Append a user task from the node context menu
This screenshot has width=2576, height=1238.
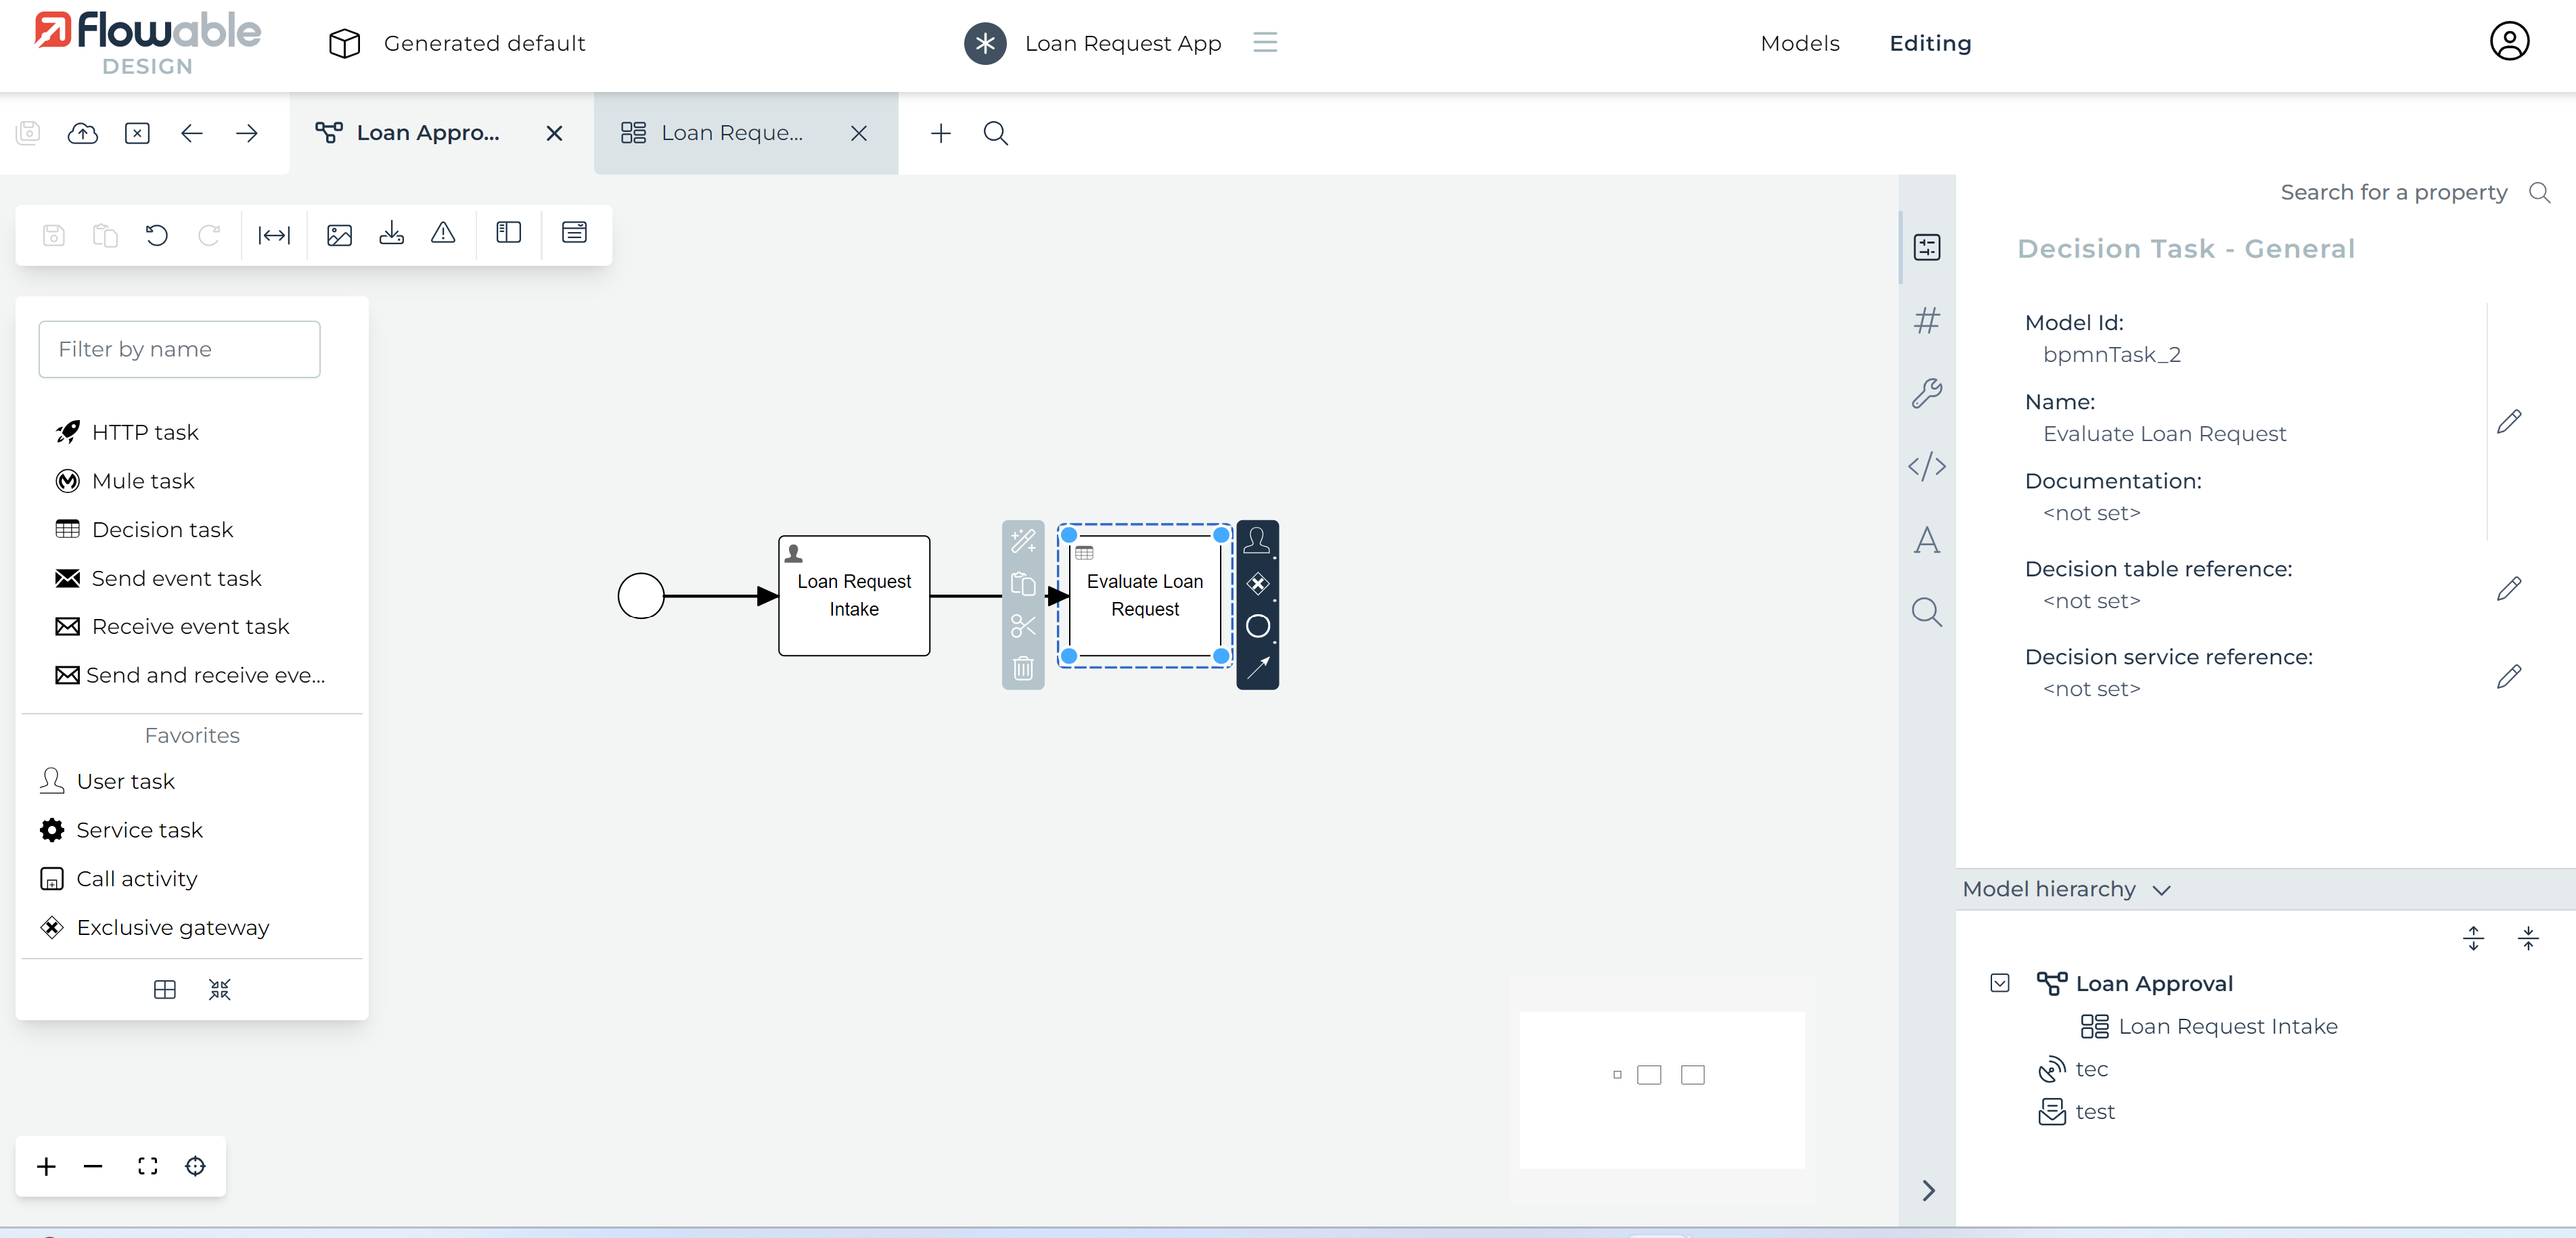coord(1258,540)
